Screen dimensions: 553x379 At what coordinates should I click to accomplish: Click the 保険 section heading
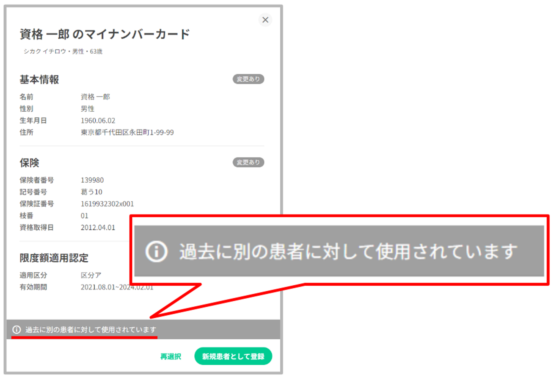click(x=29, y=163)
